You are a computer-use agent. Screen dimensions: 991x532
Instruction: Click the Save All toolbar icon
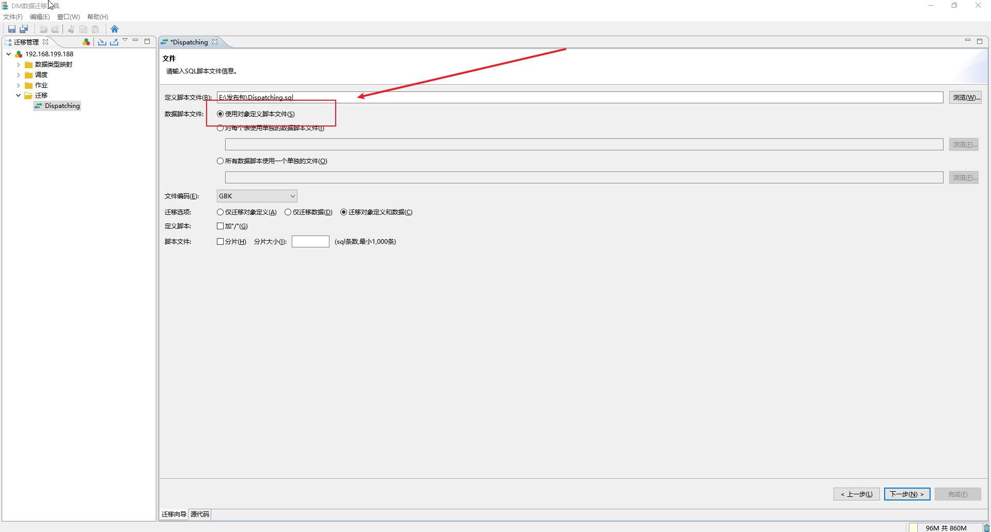(24, 29)
